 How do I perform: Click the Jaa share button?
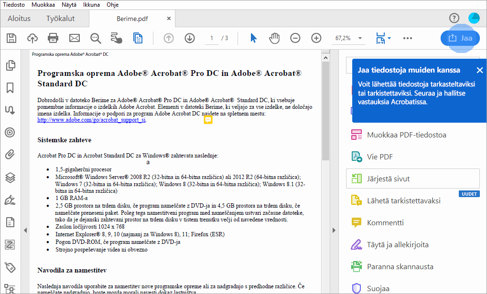coord(460,38)
